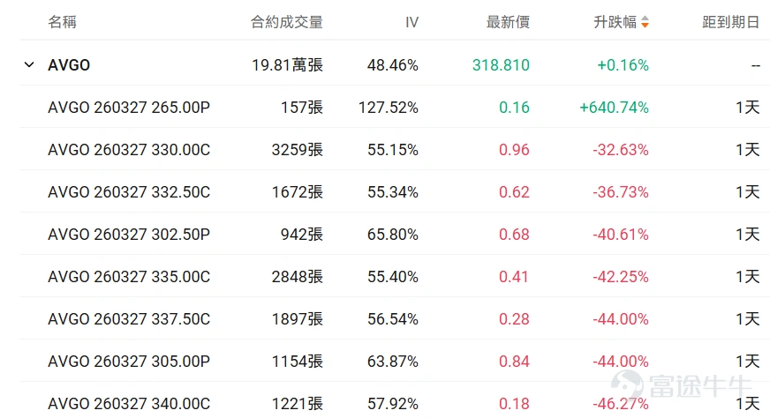Click volume cell 942張

[301, 234]
